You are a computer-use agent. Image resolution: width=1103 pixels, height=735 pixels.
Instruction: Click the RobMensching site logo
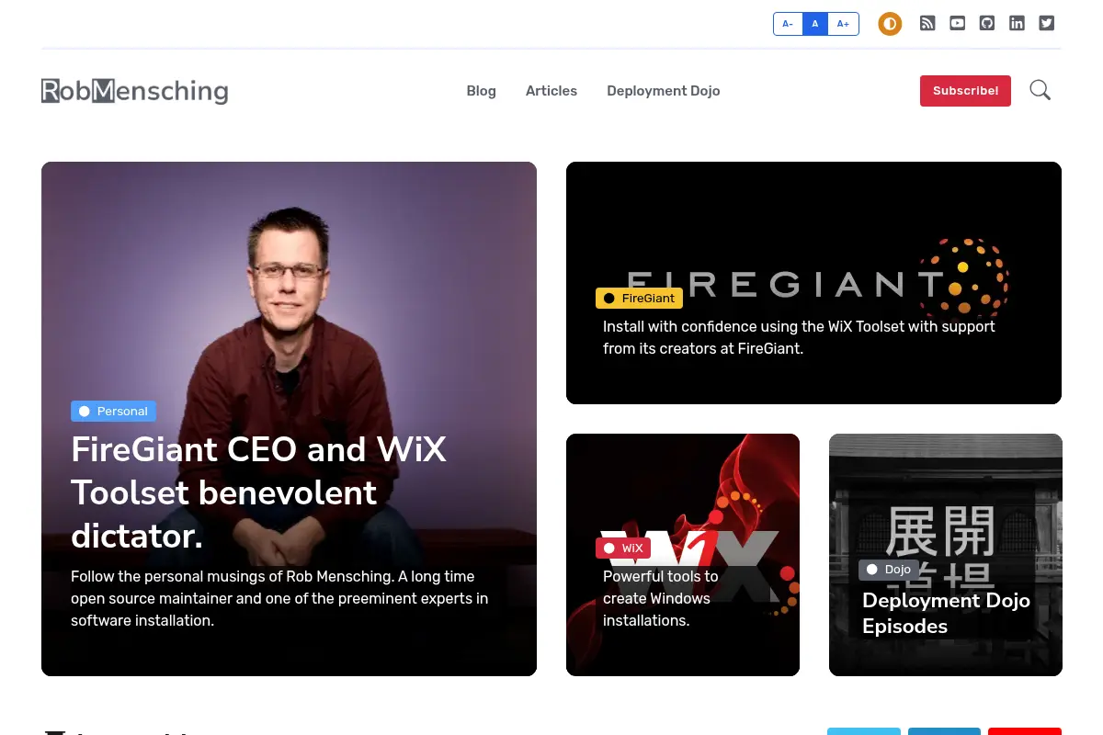point(134,91)
